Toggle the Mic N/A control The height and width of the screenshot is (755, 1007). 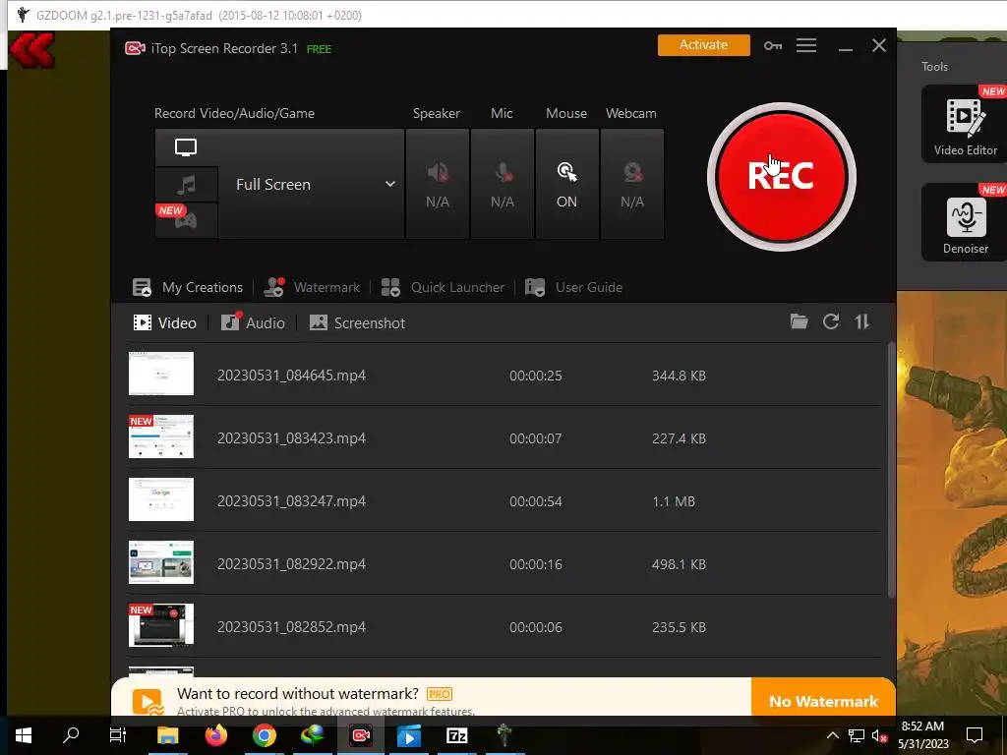[503, 184]
